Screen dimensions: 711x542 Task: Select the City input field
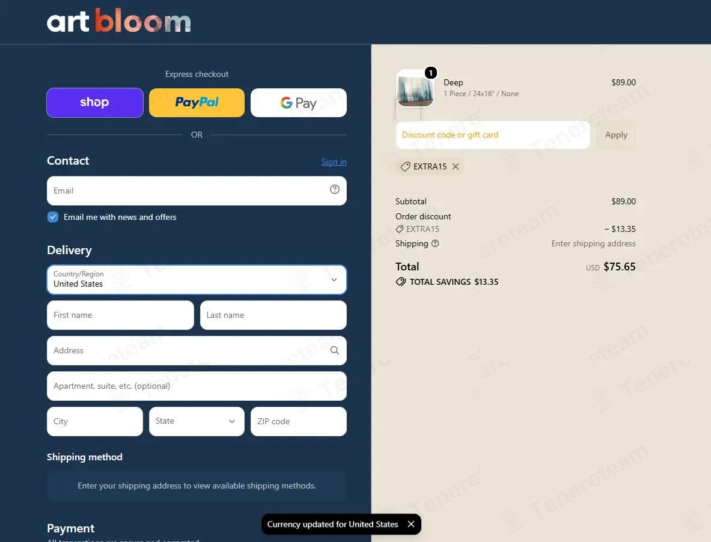click(x=95, y=421)
